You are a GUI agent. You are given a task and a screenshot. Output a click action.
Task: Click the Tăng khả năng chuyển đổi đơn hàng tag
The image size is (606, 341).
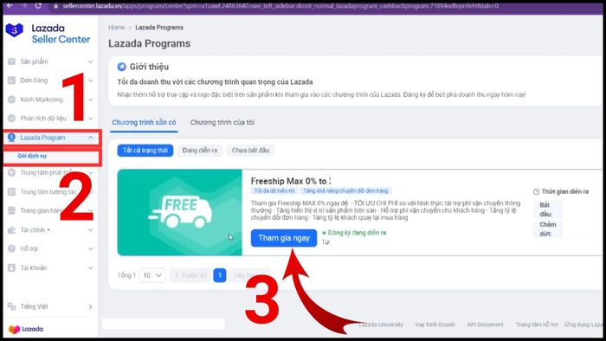(x=345, y=190)
